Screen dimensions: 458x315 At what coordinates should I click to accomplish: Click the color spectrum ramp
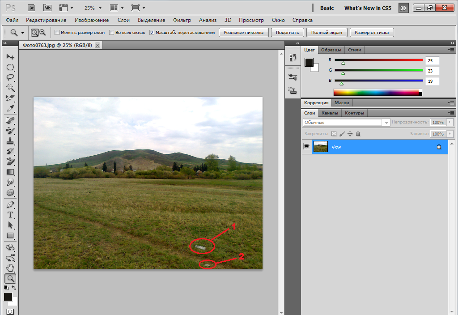pos(377,92)
